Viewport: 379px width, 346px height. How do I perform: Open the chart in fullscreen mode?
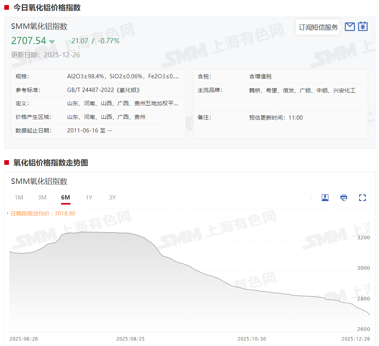(x=362, y=198)
